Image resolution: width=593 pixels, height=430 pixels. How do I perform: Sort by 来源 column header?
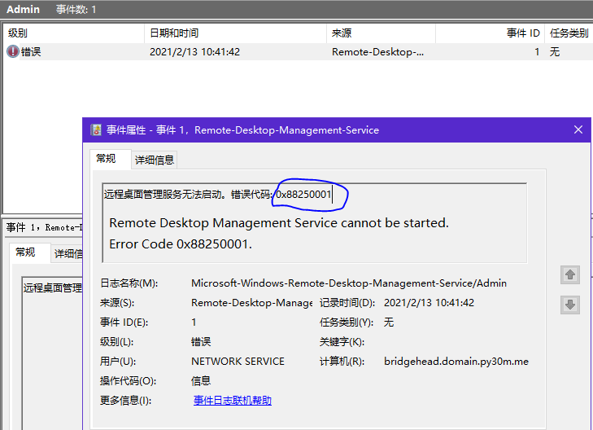tap(381, 33)
